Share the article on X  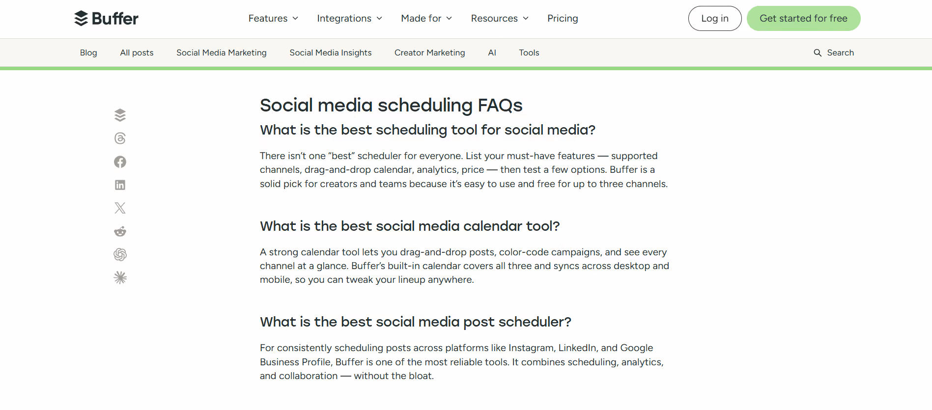[120, 208]
